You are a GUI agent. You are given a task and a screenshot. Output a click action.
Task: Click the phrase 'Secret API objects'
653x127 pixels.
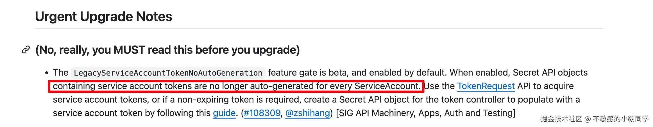(550, 72)
